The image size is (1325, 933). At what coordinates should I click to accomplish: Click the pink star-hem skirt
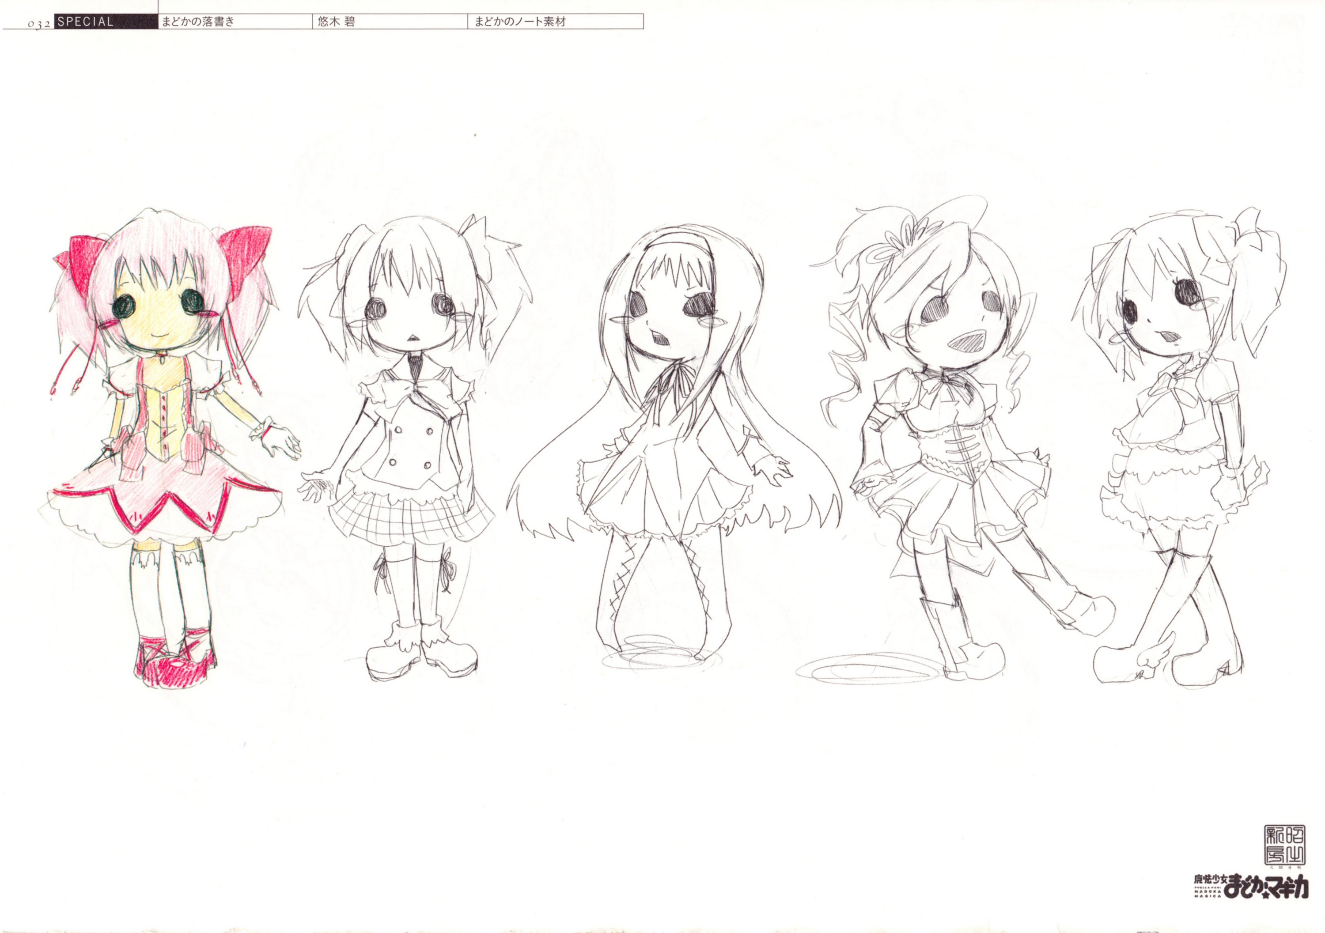tap(162, 491)
